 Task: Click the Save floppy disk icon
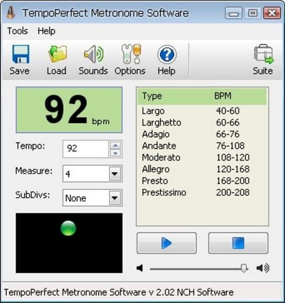tap(21, 54)
